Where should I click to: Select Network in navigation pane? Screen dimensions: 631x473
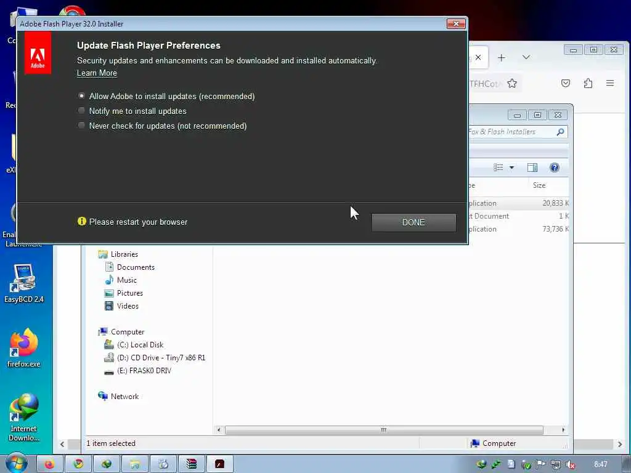(x=124, y=396)
